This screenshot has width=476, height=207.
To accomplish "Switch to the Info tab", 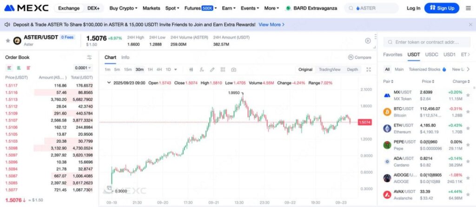I will (126, 58).
